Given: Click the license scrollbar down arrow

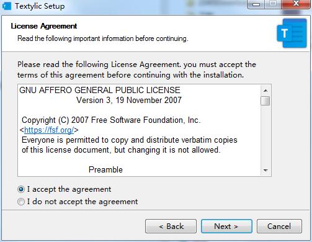Looking at the screenshot, I should click(265, 171).
